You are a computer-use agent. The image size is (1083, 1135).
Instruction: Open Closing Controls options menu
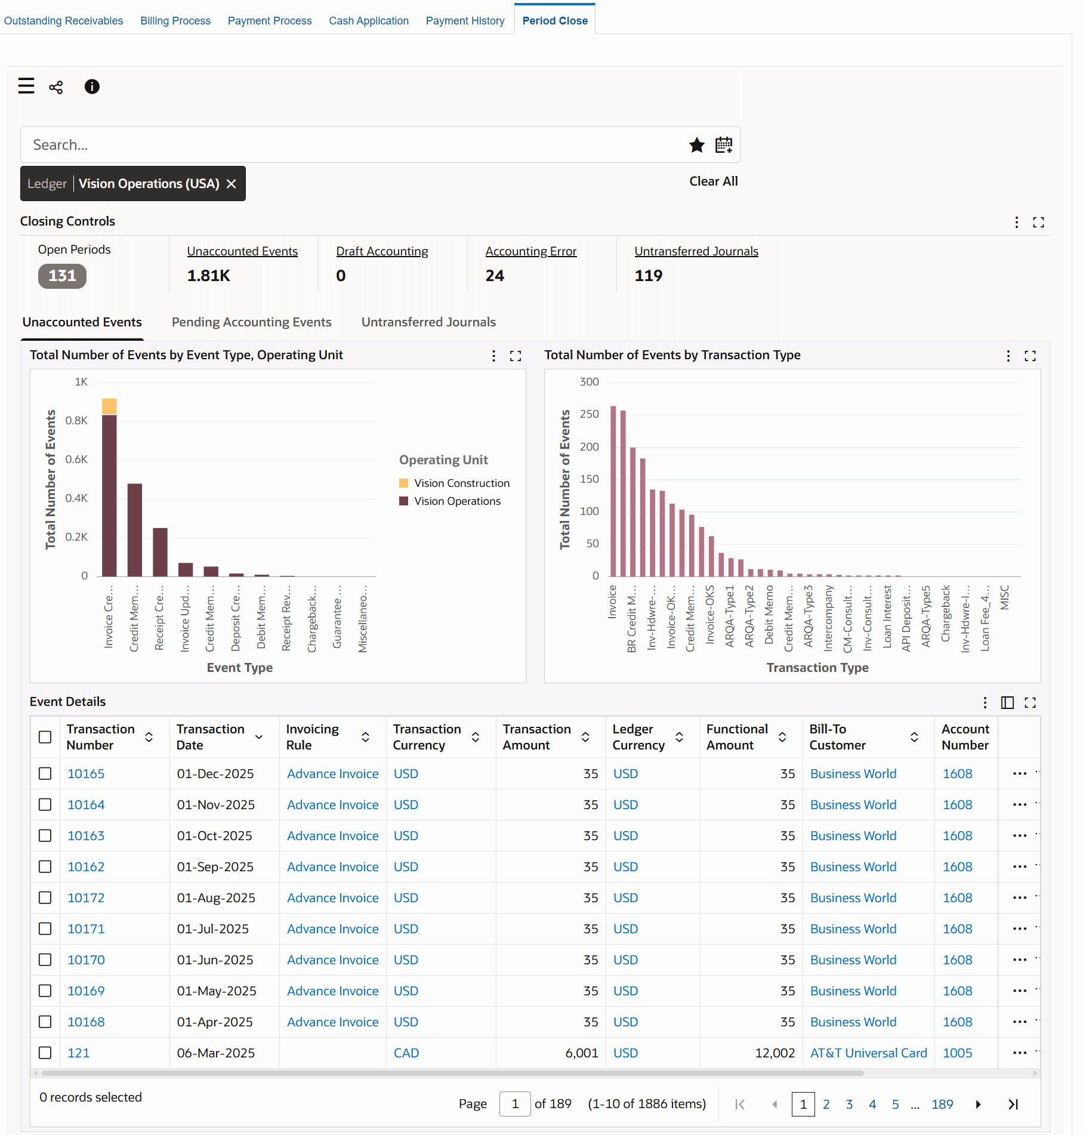pos(1016,223)
